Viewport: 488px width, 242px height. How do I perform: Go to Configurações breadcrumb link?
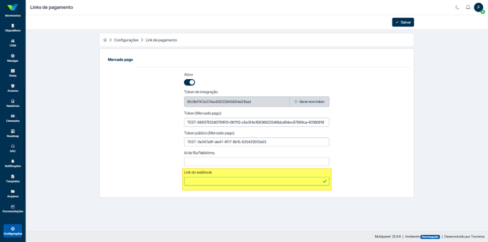(126, 40)
